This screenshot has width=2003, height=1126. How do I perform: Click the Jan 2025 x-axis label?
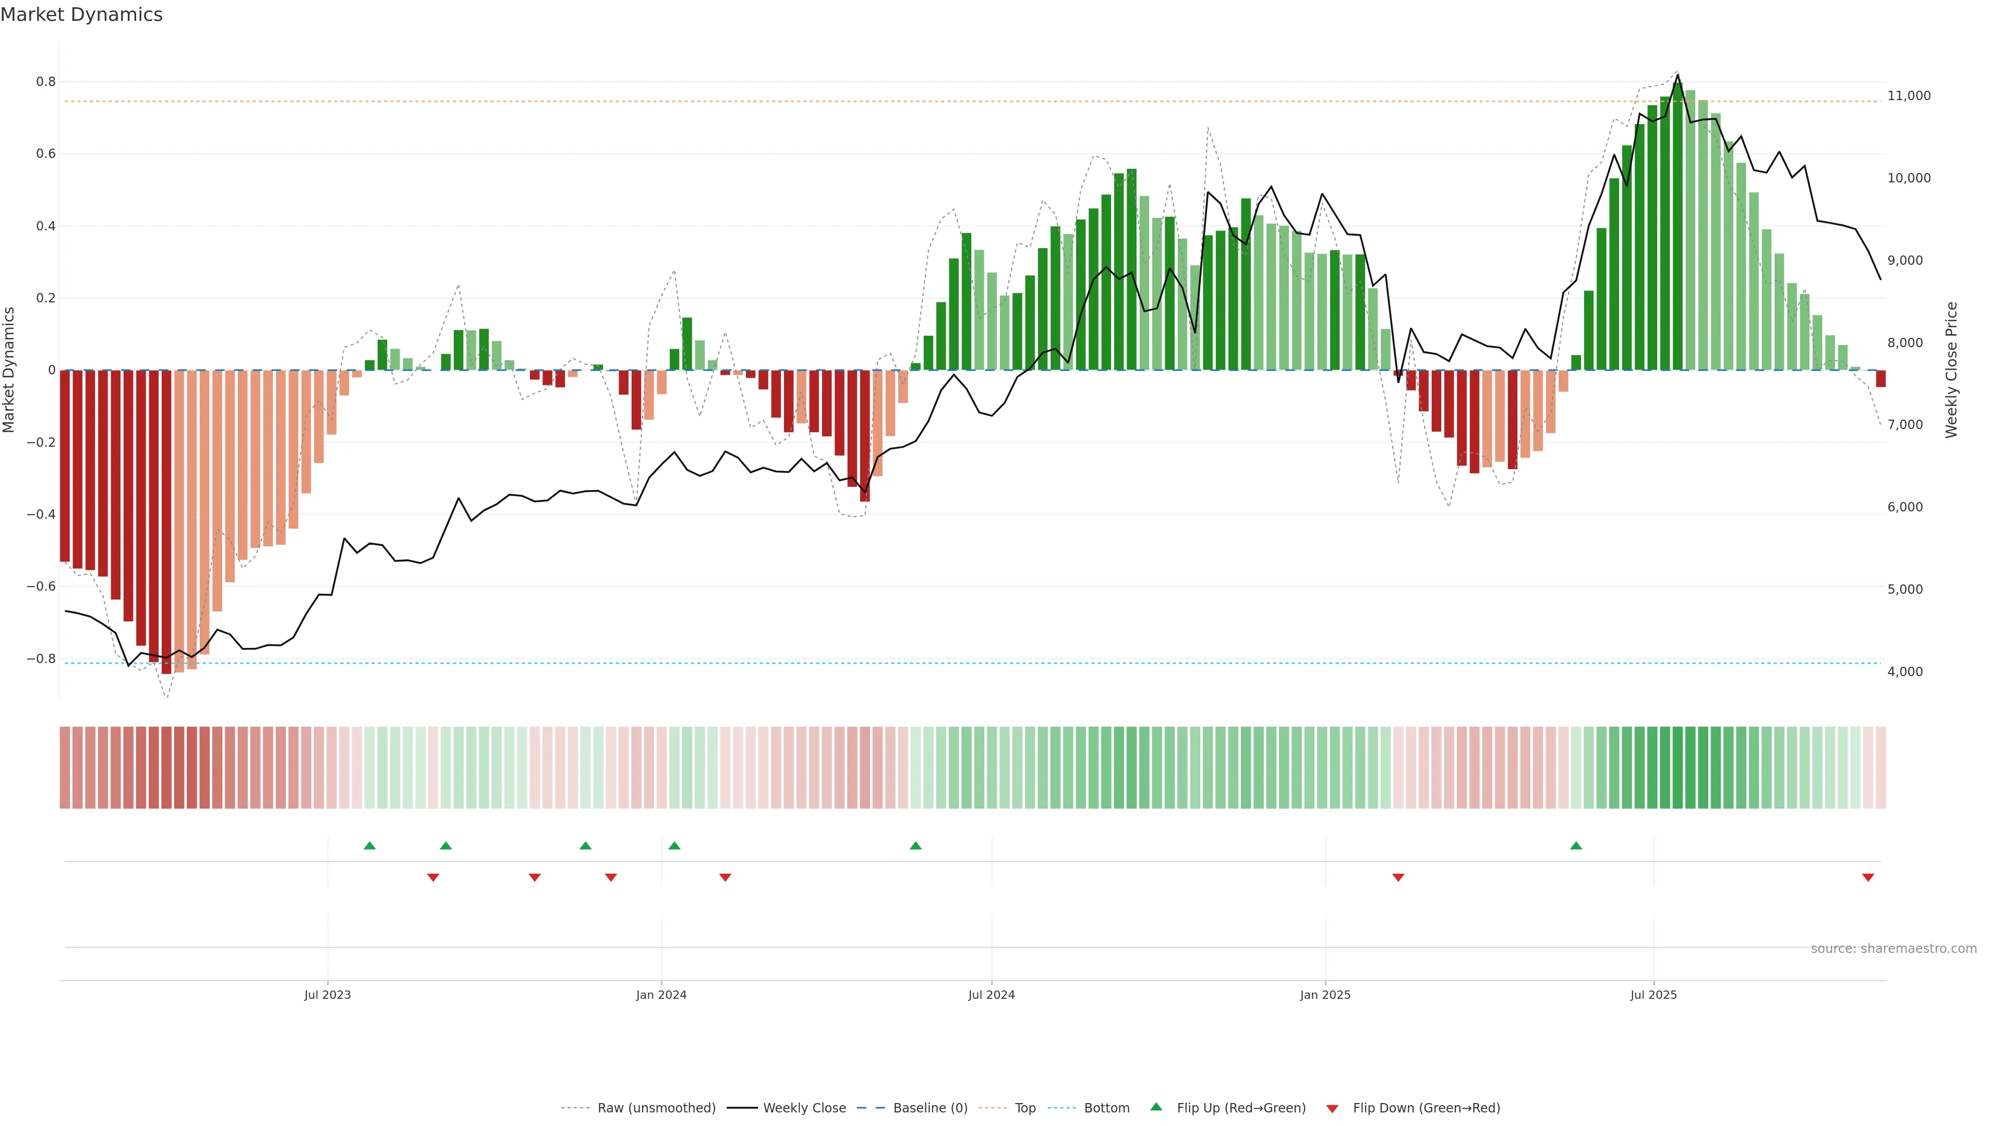point(1325,995)
